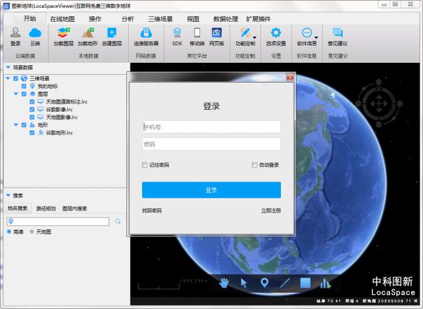Click the 加载地形 load terrain icon
Screen dimensions: 423x309
(88, 33)
